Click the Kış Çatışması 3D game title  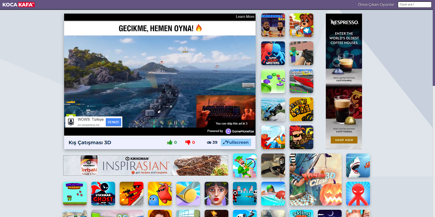point(90,143)
